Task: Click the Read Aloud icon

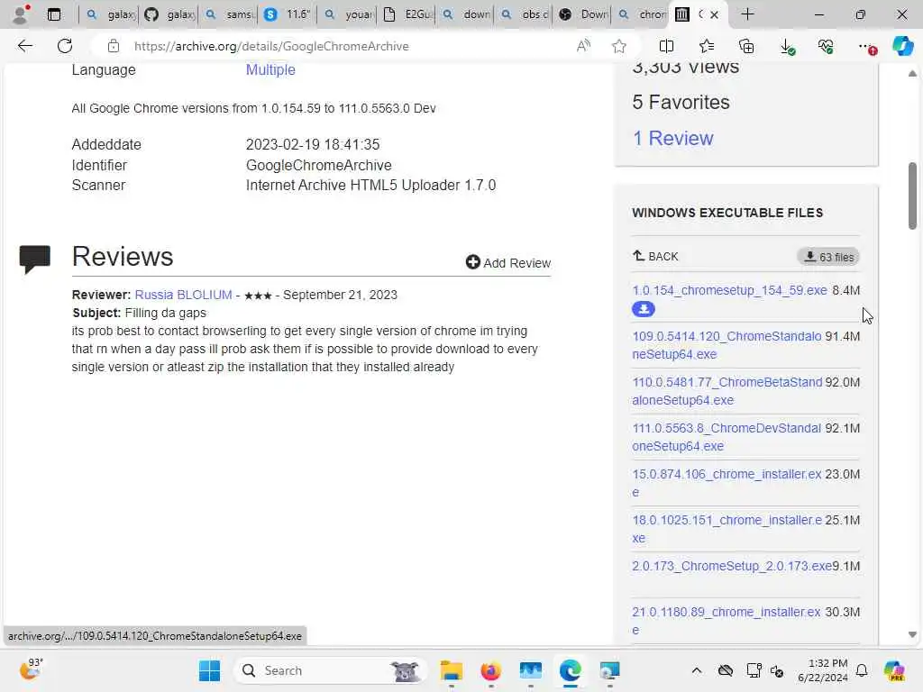Action: click(x=583, y=46)
